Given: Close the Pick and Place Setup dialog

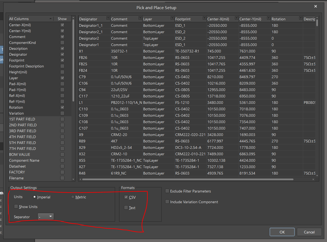Looking at the screenshot, I should [x=315, y=6].
